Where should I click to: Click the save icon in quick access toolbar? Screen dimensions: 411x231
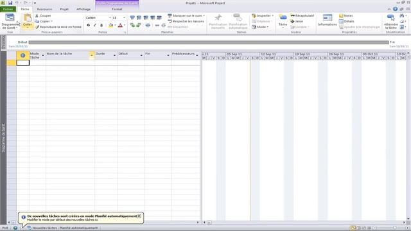coord(10,3)
